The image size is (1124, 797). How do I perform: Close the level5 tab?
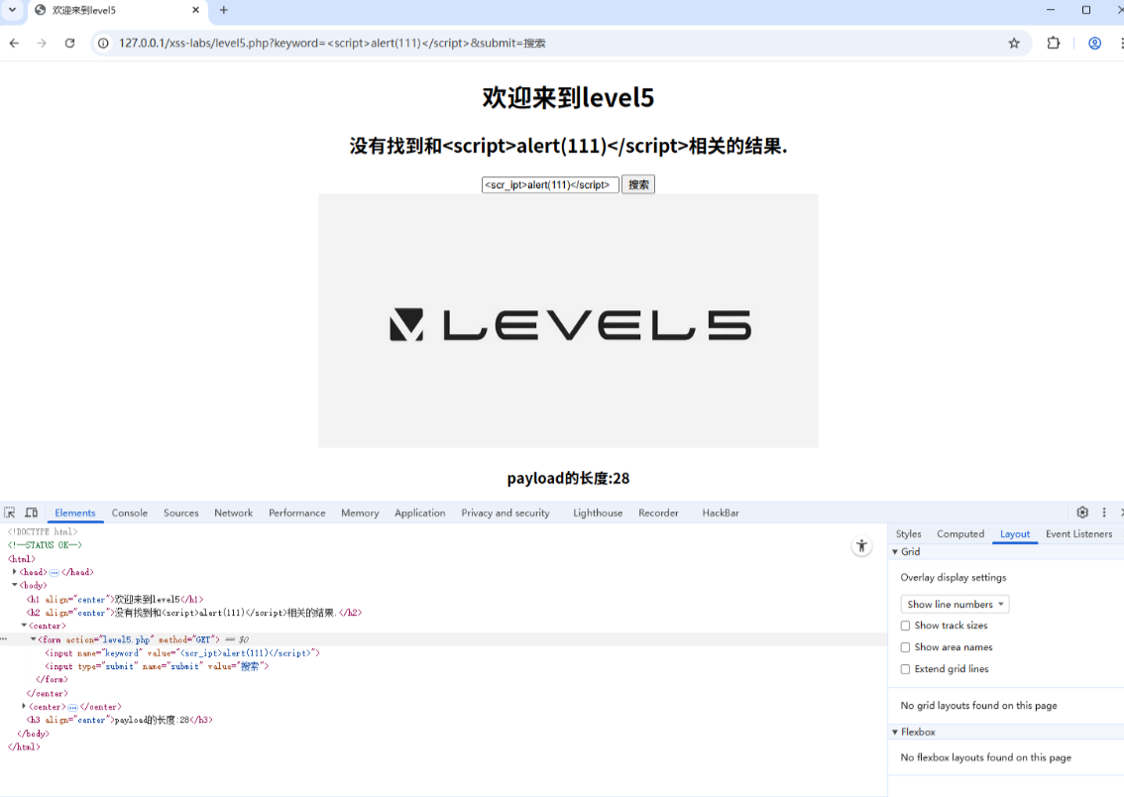(195, 10)
